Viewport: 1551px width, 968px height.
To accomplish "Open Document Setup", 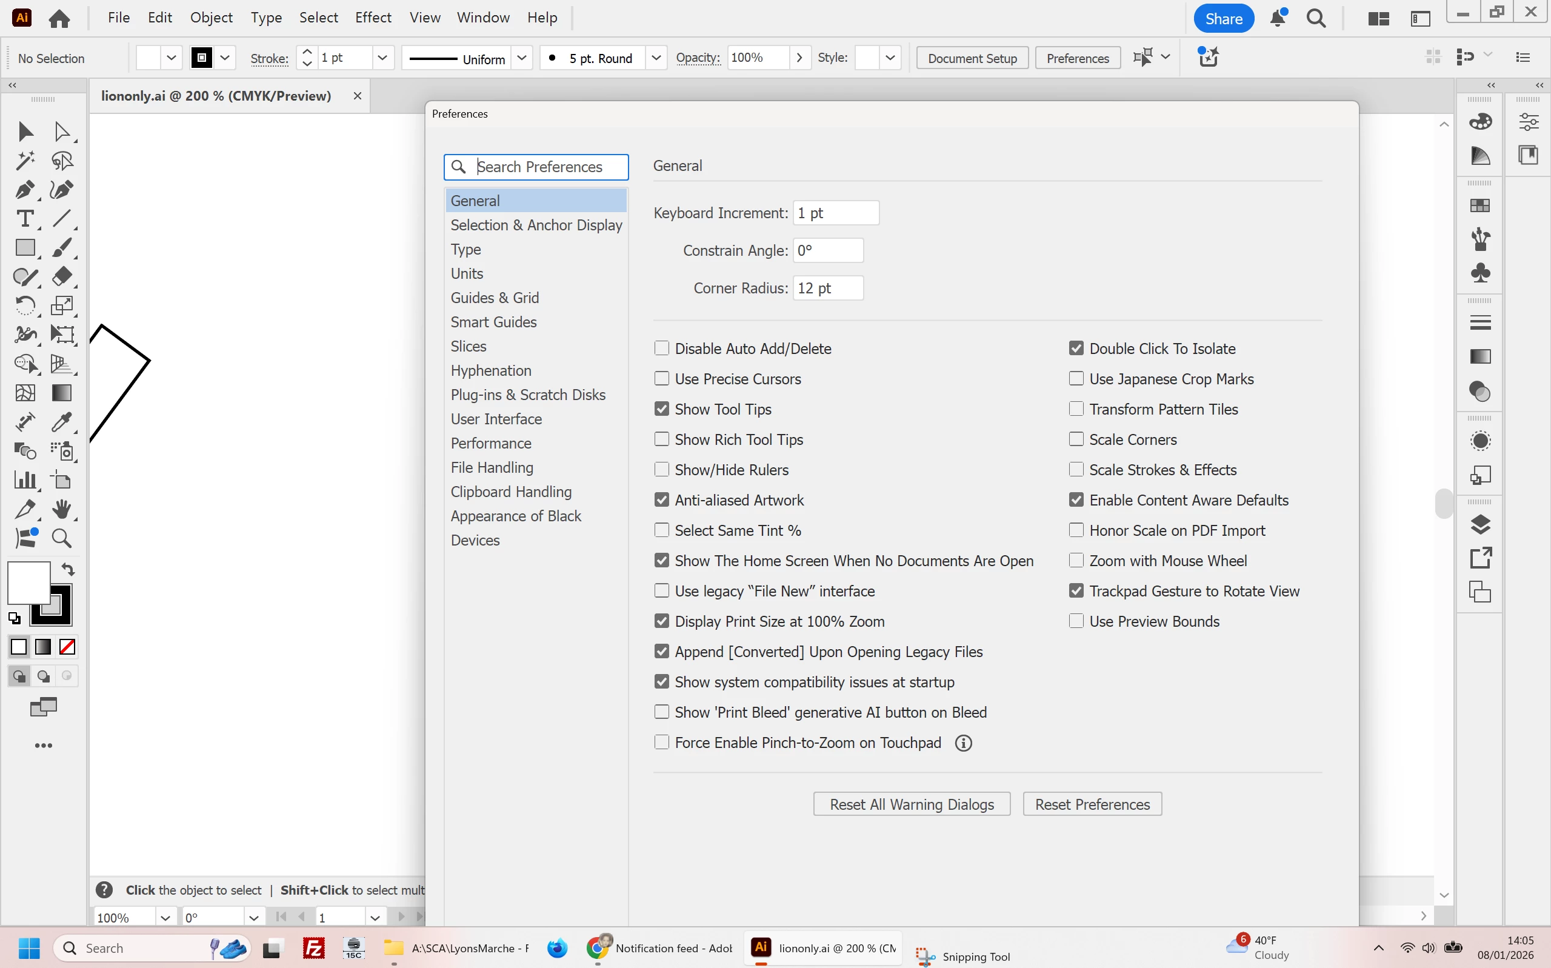I will coord(972,58).
